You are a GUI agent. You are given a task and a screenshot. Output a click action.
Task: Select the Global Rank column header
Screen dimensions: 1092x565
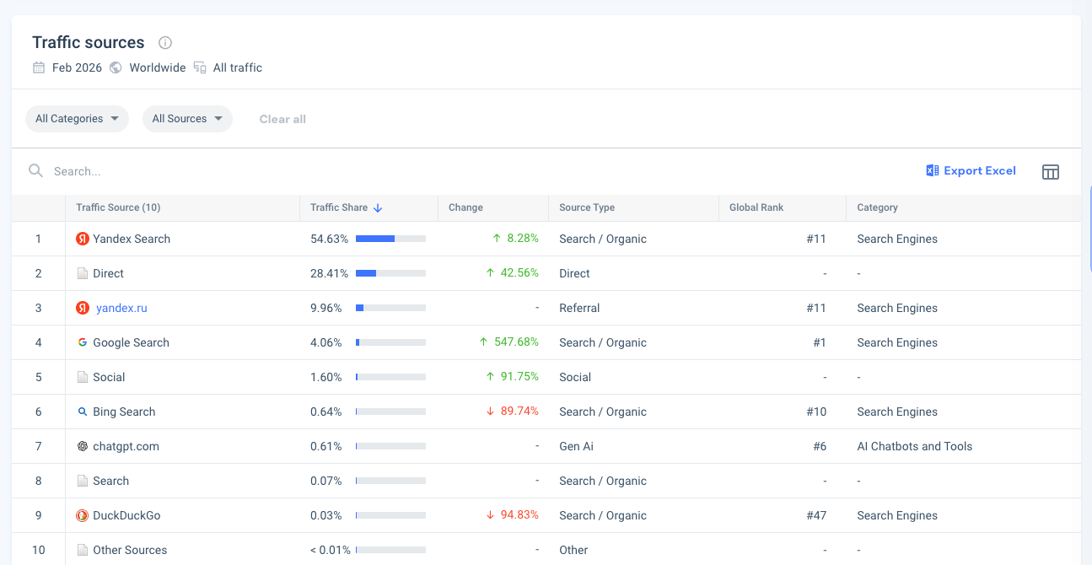(756, 207)
